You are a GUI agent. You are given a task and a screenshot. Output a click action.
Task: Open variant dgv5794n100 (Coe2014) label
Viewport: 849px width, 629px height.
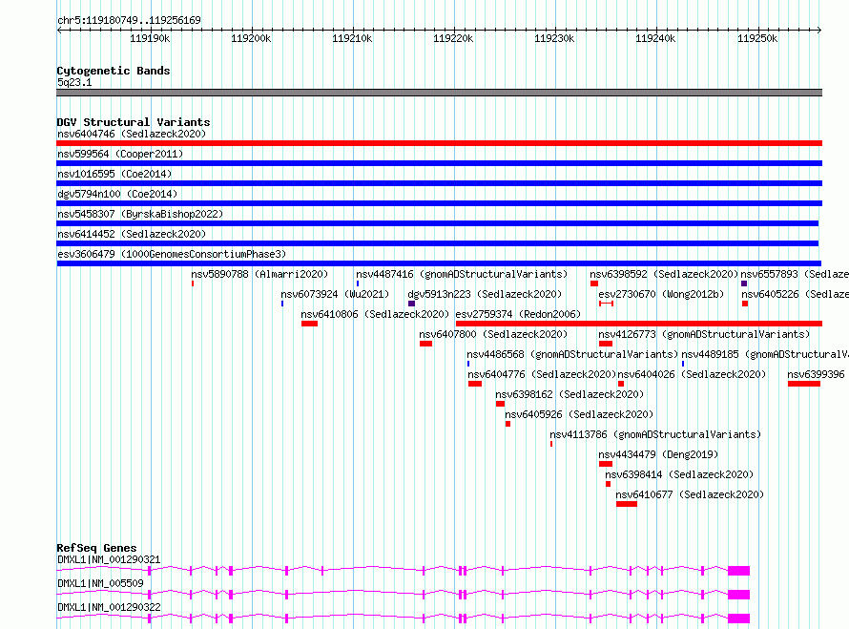pos(117,194)
